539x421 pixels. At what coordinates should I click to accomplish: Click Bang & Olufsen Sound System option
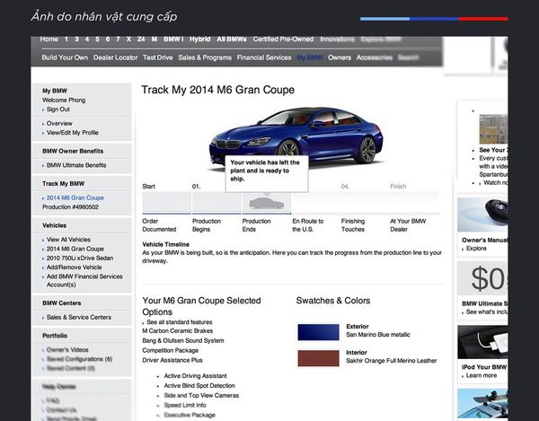pos(183,340)
